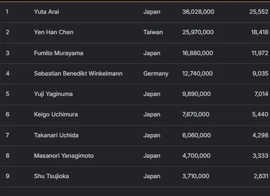Select the 2,631 value in last row
The width and height of the screenshot is (270, 196).
click(261, 176)
